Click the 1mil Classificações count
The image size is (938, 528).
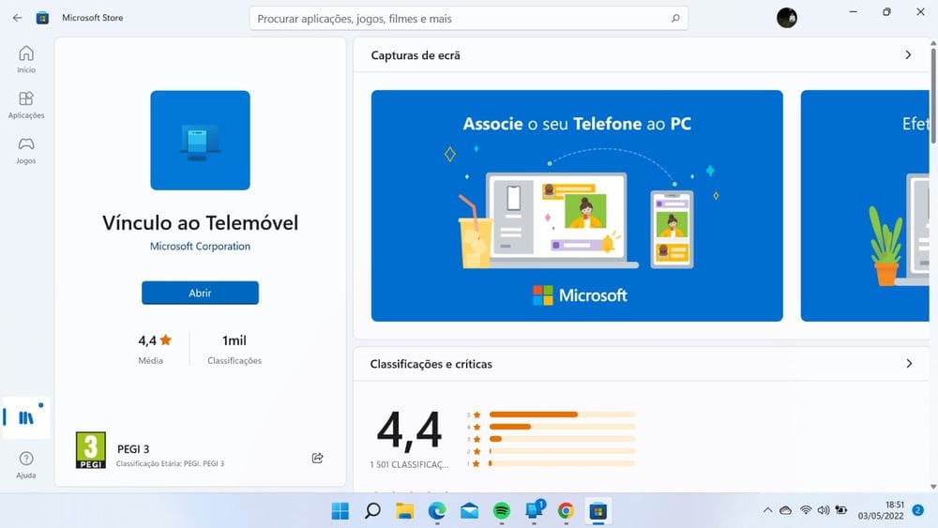click(234, 348)
